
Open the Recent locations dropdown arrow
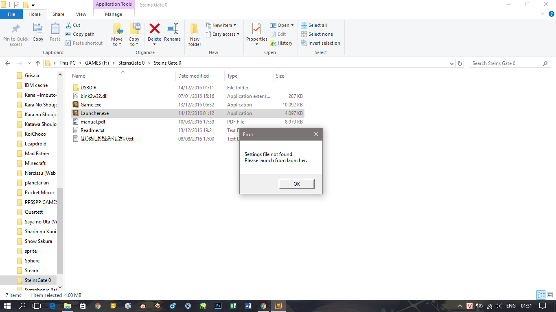(29, 63)
